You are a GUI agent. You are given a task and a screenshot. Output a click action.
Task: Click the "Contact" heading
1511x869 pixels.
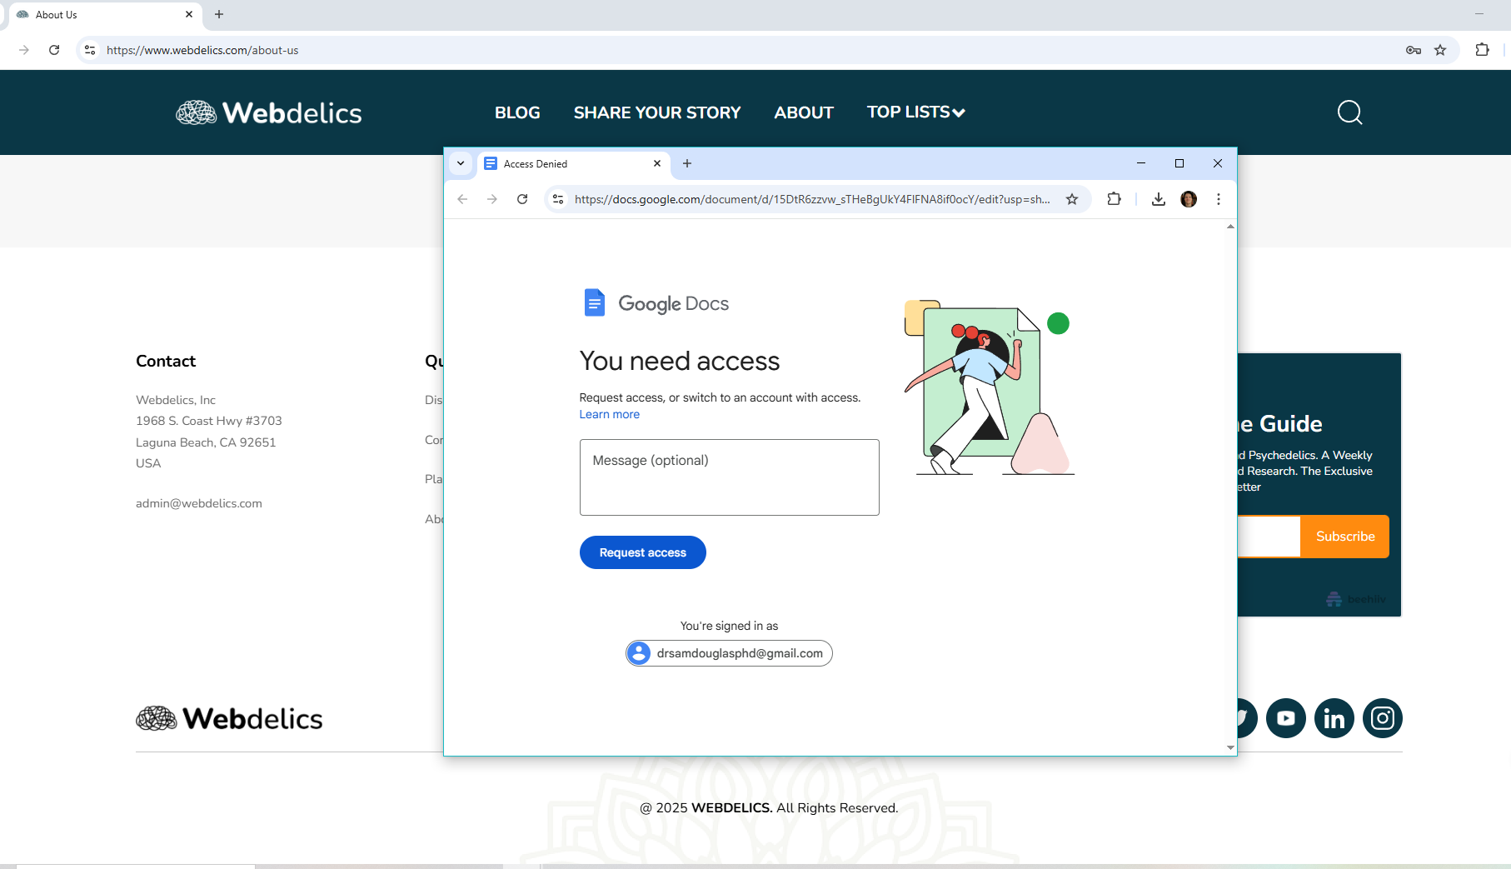pyautogui.click(x=166, y=361)
